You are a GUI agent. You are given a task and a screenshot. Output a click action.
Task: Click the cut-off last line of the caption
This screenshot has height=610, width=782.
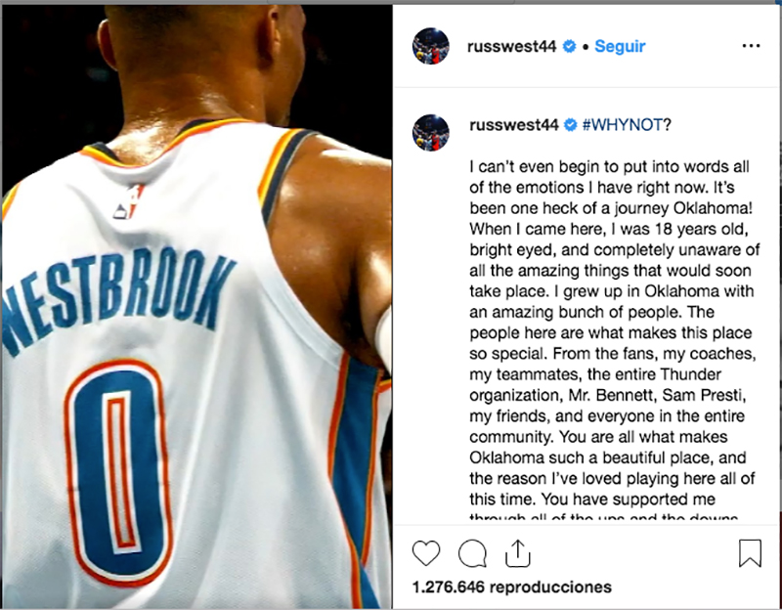[603, 516]
